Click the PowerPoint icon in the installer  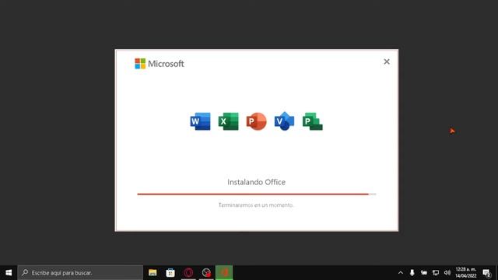(256, 121)
